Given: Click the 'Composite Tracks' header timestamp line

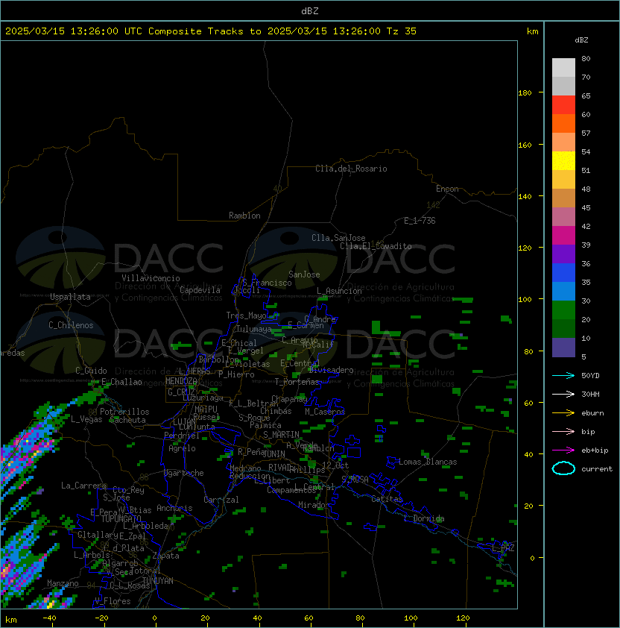Looking at the screenshot, I should (211, 31).
